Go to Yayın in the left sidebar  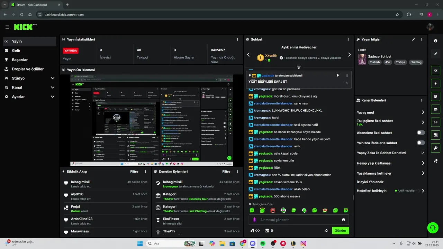coord(30,41)
